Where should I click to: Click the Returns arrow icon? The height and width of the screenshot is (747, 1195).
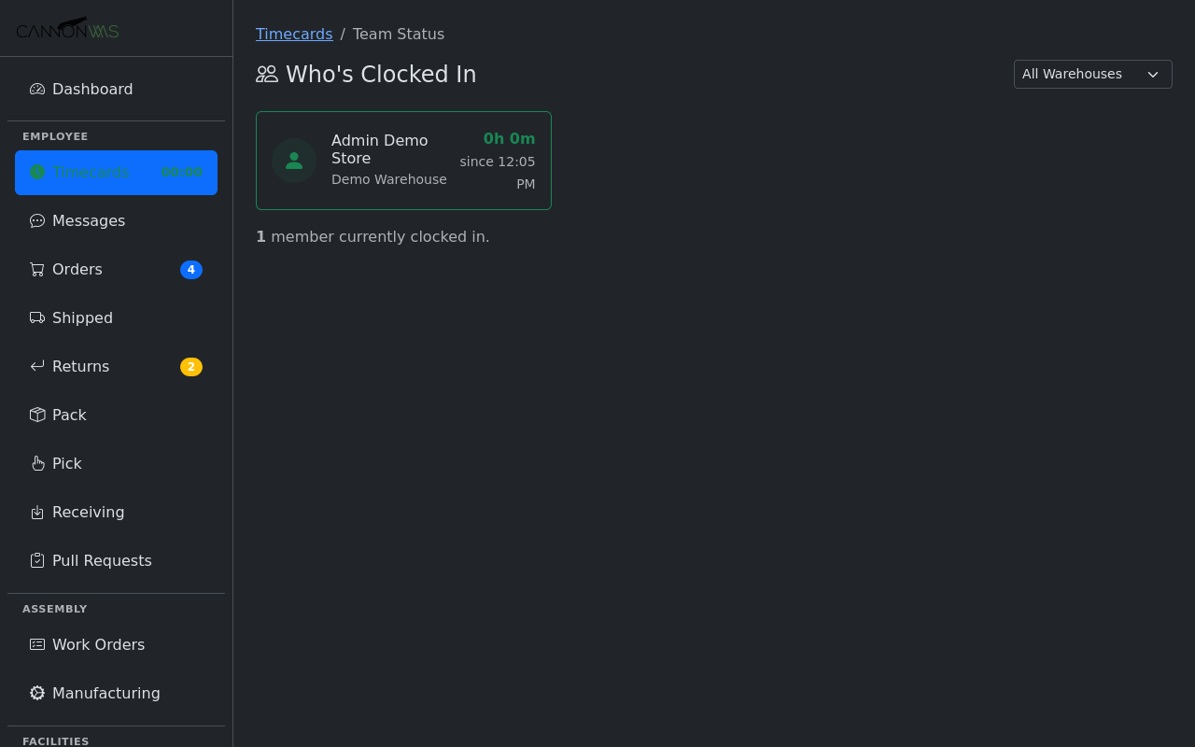[x=36, y=366]
